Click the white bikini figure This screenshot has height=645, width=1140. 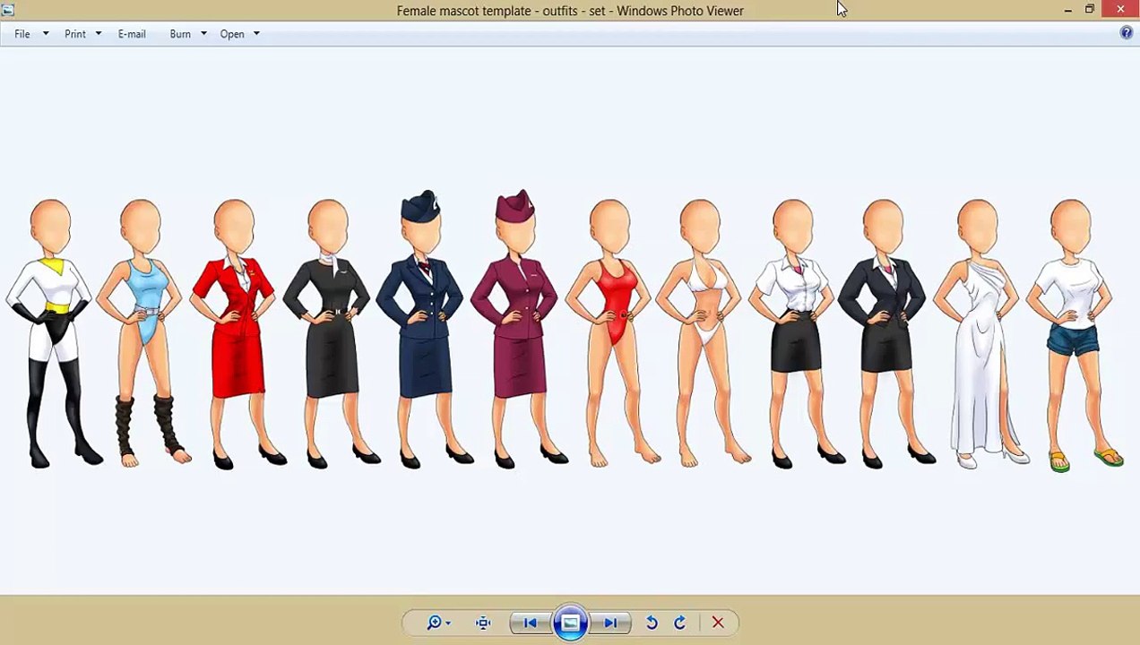[x=704, y=333]
